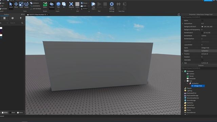Open Toolbox category dropdown

coord(4,23)
